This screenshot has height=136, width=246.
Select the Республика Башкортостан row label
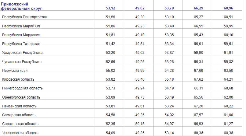24,17
